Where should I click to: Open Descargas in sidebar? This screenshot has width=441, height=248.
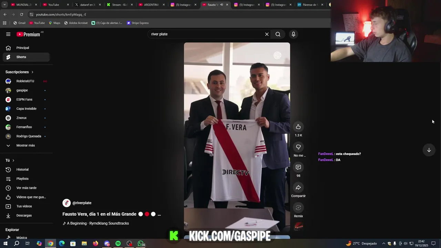point(26,216)
